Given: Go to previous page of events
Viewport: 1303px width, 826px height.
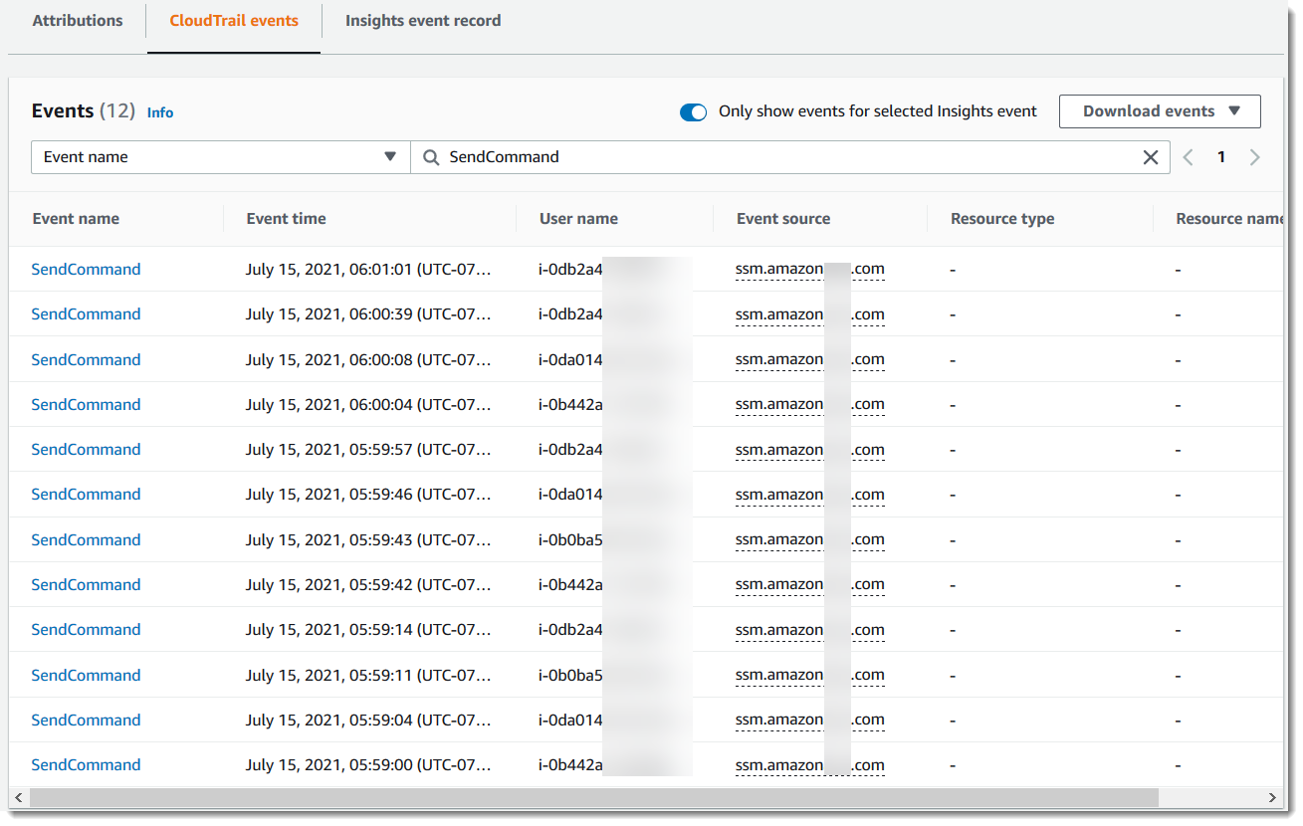Looking at the screenshot, I should [x=1188, y=157].
